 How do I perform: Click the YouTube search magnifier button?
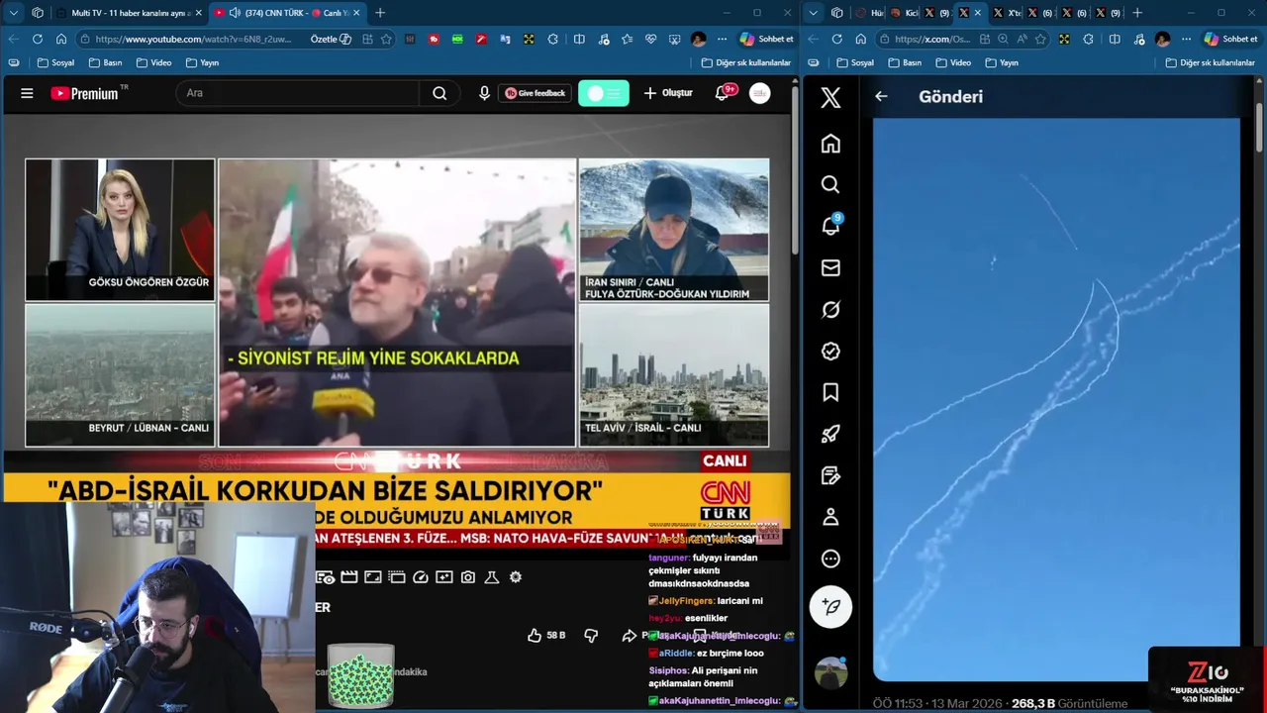coord(439,93)
